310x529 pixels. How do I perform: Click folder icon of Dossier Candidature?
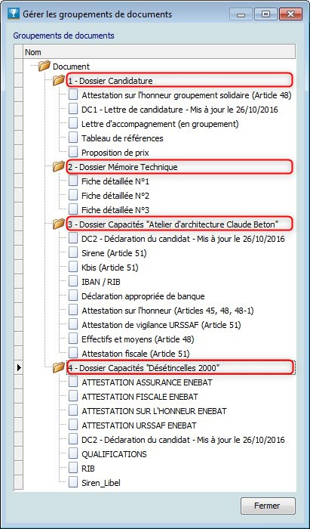(59, 81)
